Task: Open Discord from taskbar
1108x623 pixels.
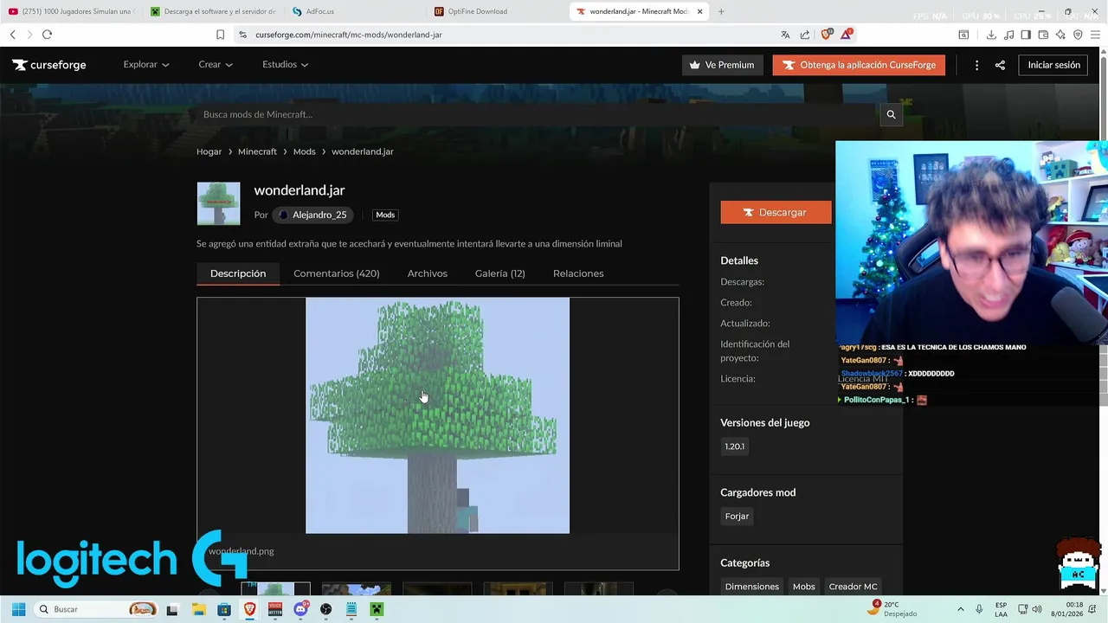Action: pyautogui.click(x=300, y=609)
